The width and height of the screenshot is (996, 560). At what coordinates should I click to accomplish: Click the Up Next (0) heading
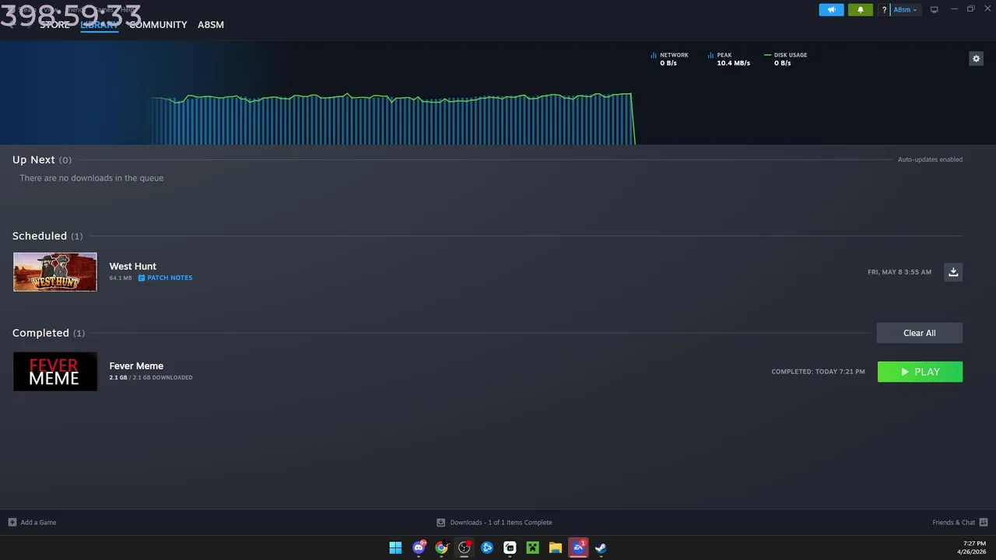42,159
